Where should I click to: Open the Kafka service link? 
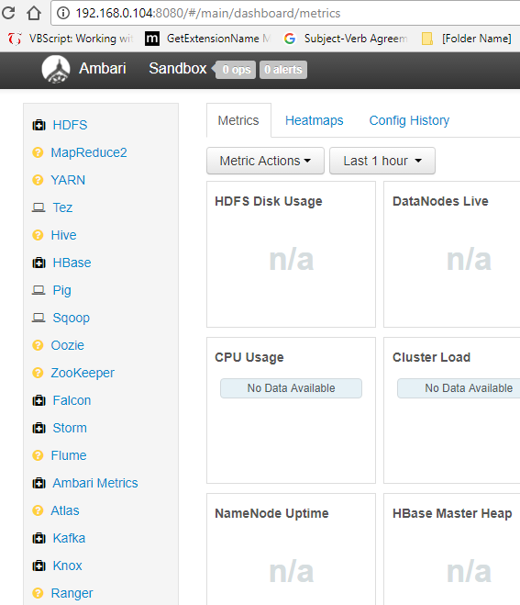(x=69, y=538)
